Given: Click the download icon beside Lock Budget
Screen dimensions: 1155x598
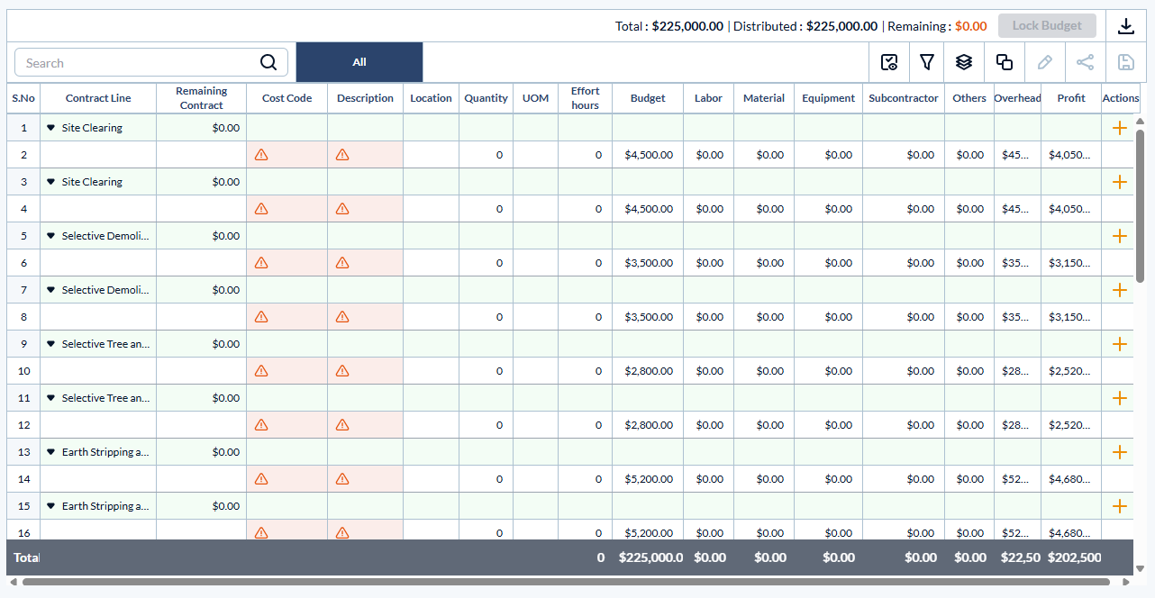Looking at the screenshot, I should (1125, 26).
